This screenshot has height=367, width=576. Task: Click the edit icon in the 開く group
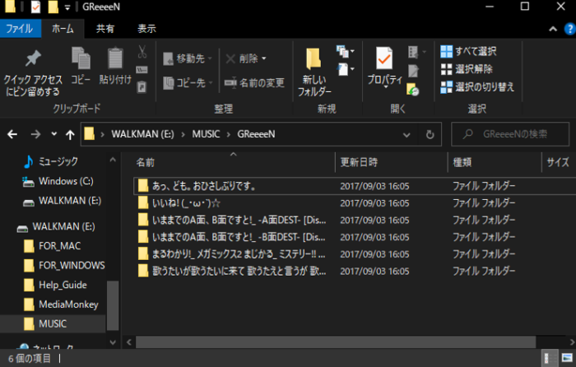[413, 71]
